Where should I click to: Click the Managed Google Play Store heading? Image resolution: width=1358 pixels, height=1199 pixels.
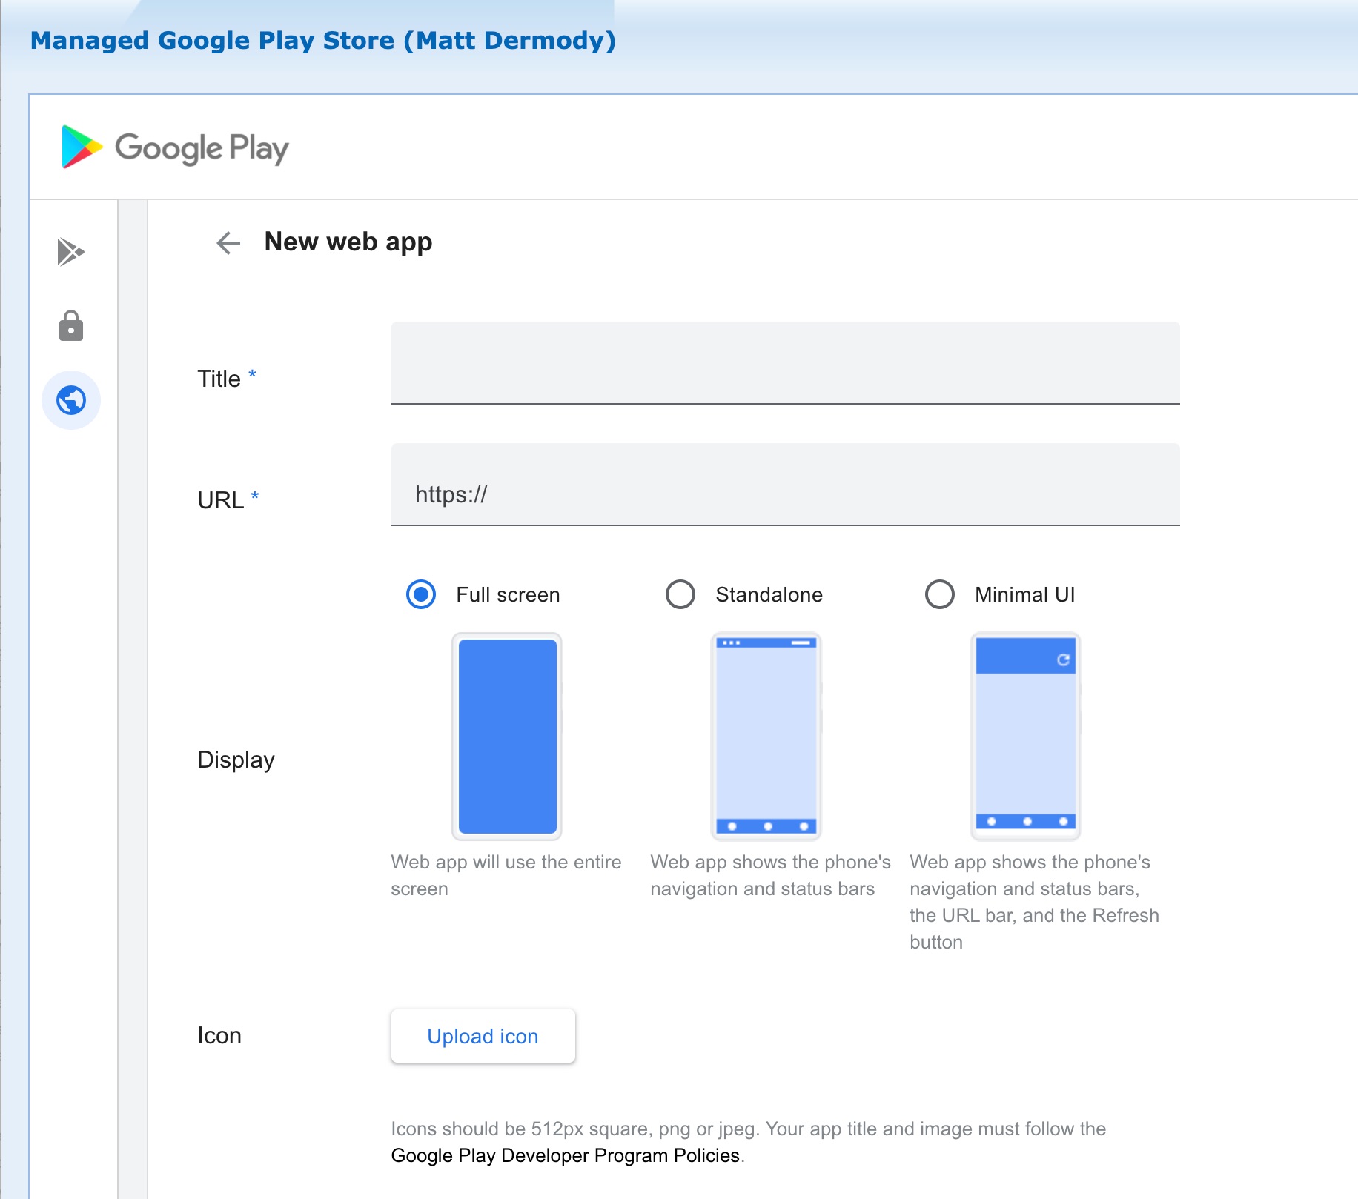point(323,40)
